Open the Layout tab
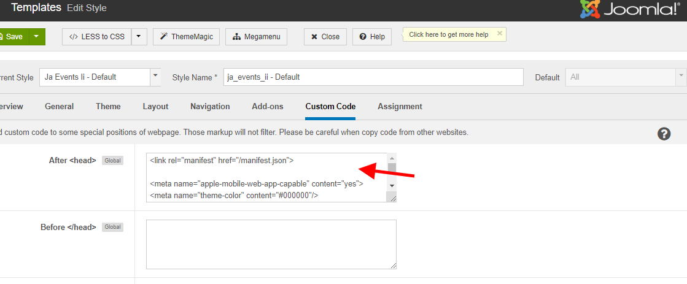This screenshot has width=687, height=284. pos(155,107)
